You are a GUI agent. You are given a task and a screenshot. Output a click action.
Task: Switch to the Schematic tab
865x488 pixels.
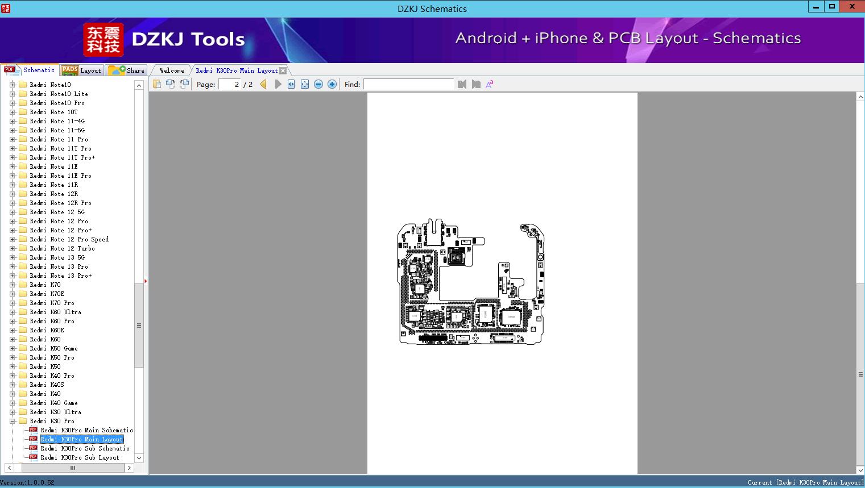[x=30, y=70]
